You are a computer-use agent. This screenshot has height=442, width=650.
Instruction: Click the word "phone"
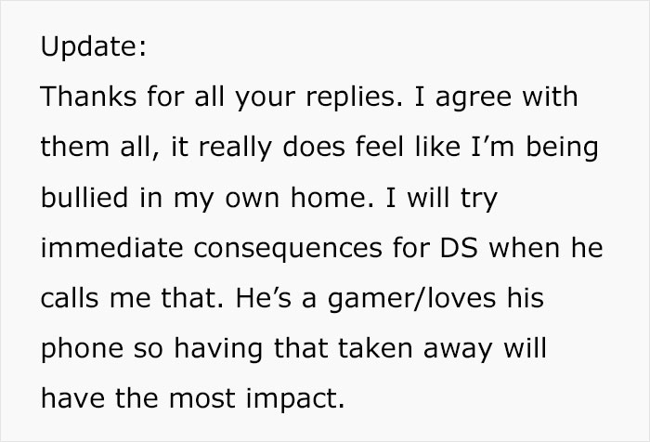point(82,349)
